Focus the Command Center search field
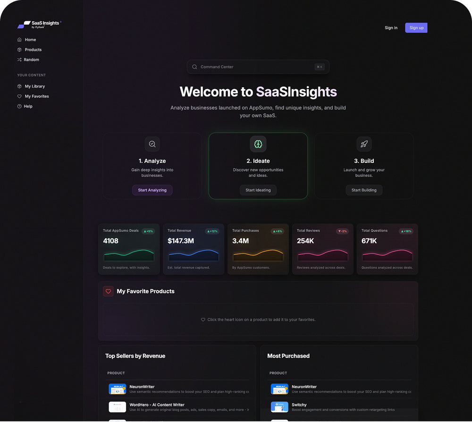This screenshot has height=422, width=472. 255,67
